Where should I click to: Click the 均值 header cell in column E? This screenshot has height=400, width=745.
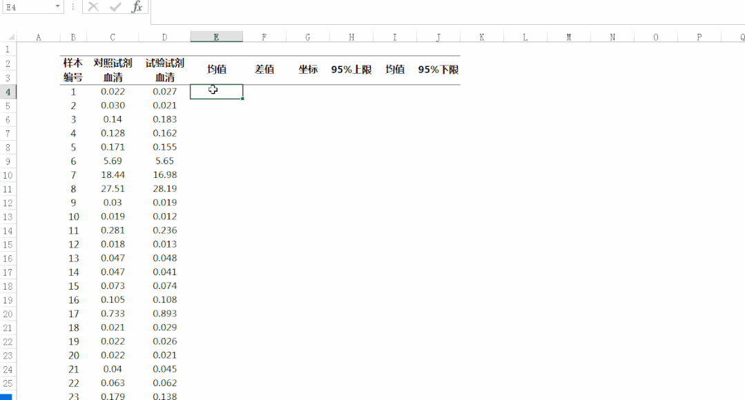tap(216, 70)
